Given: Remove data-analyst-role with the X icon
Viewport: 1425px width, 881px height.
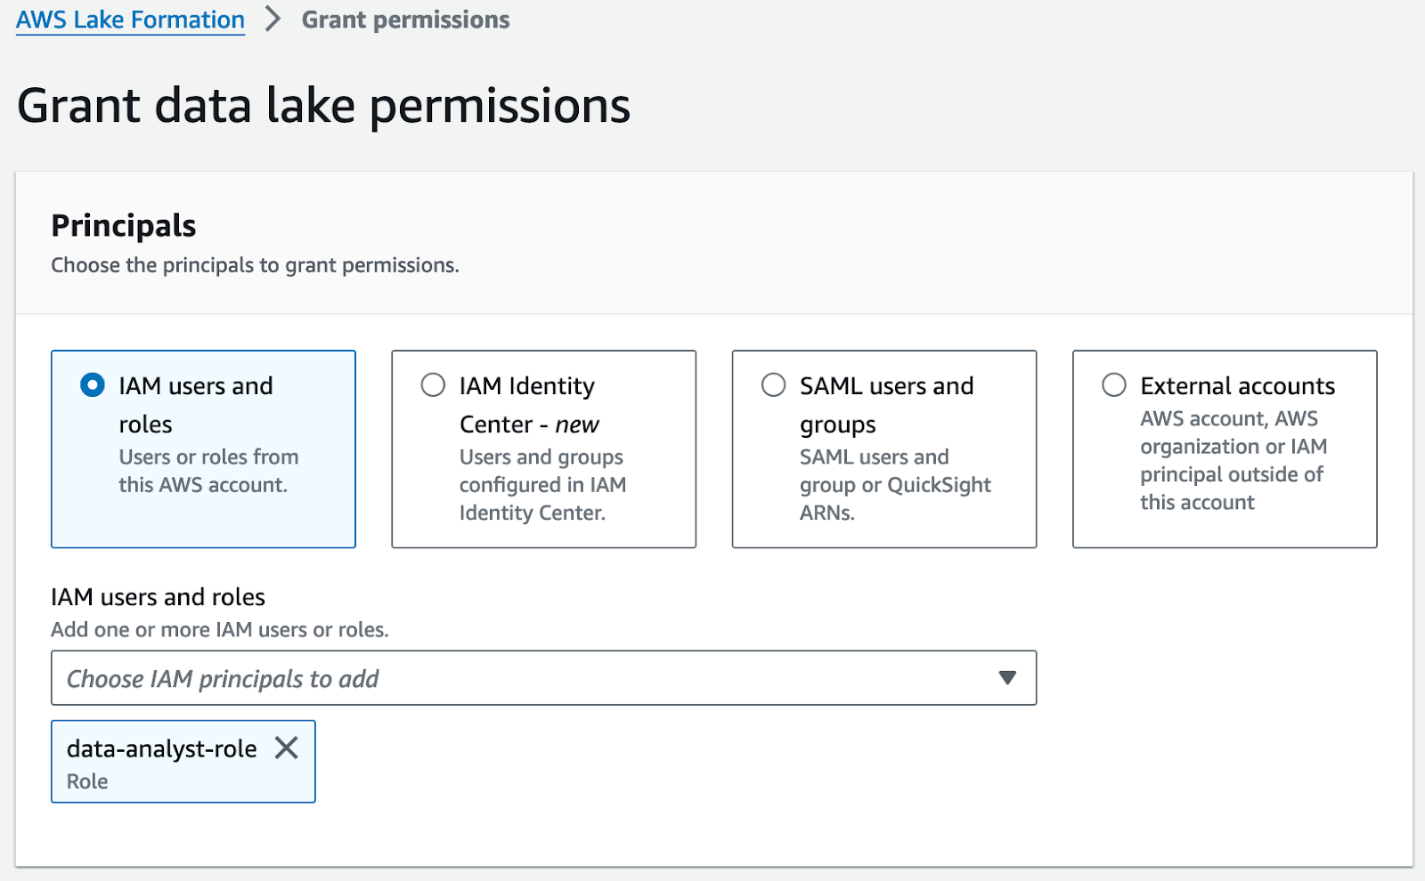Looking at the screenshot, I should pos(286,748).
